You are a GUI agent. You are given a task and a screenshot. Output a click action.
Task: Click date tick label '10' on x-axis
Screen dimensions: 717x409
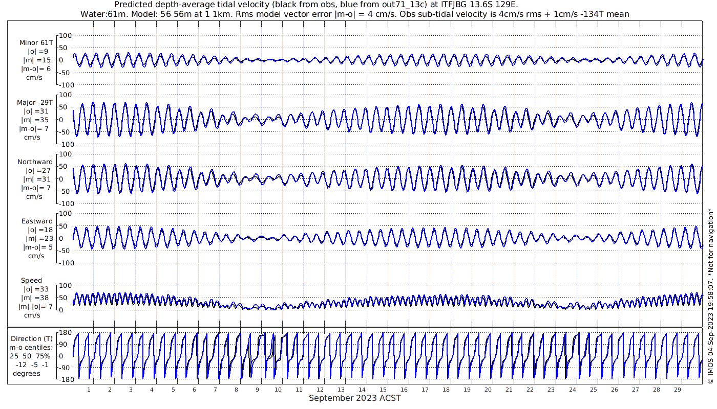[278, 390]
